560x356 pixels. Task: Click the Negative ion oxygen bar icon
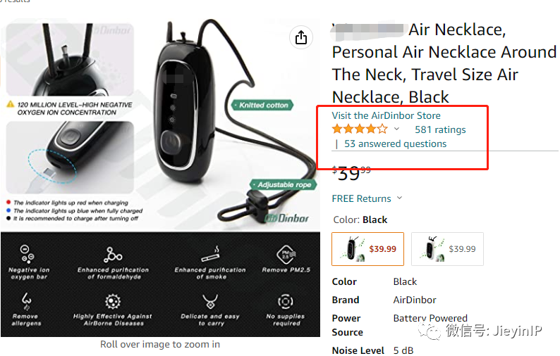pyautogui.click(x=27, y=254)
